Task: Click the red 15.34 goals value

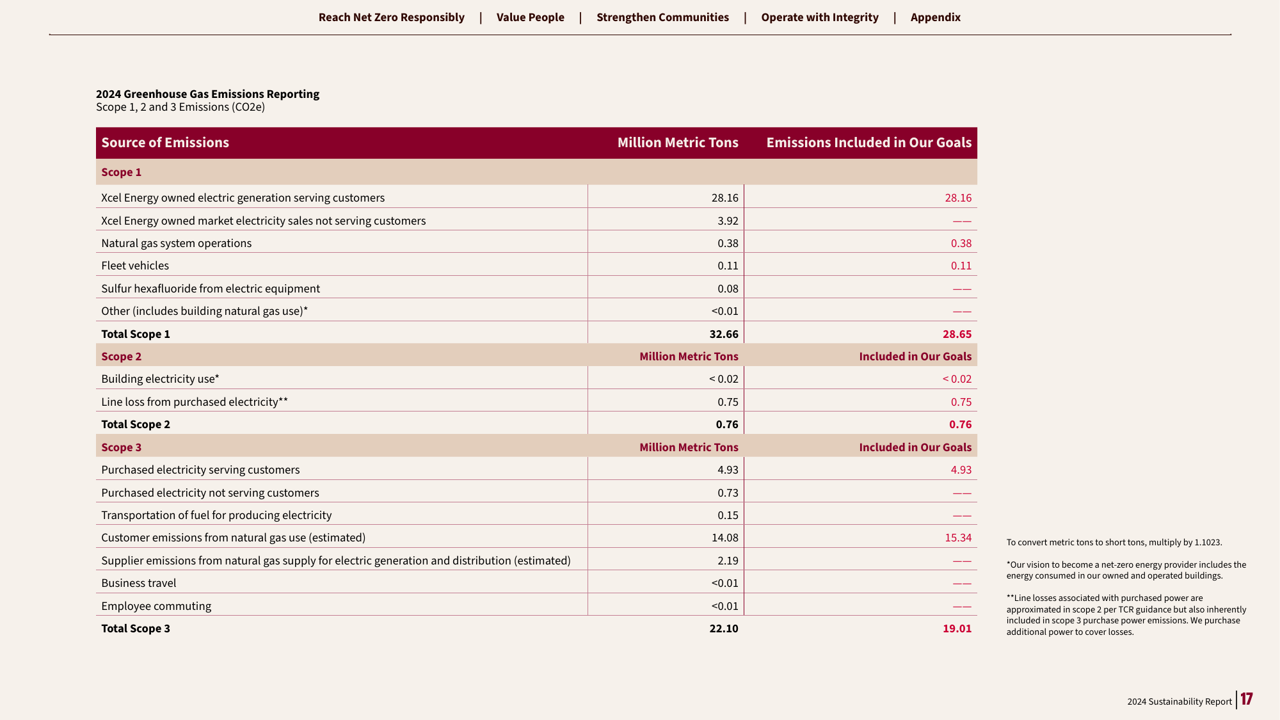Action: [x=958, y=538]
